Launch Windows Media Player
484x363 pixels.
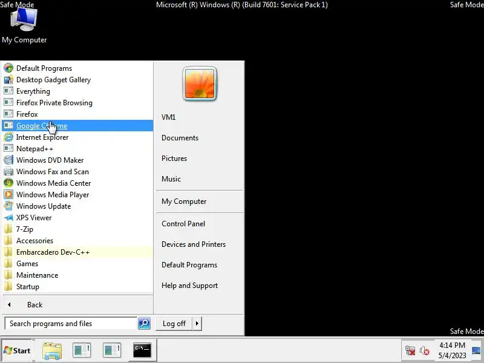coord(77,194)
